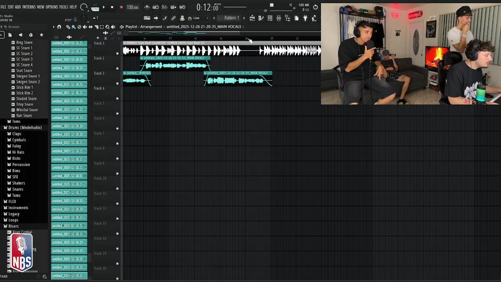Screen dimensions: 501x282
Task: Select the Playback speaker tool in playlist toolbar
Action: pos(113,27)
